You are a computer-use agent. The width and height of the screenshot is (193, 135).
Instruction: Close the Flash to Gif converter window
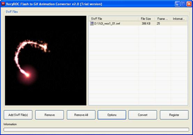click(189, 4)
